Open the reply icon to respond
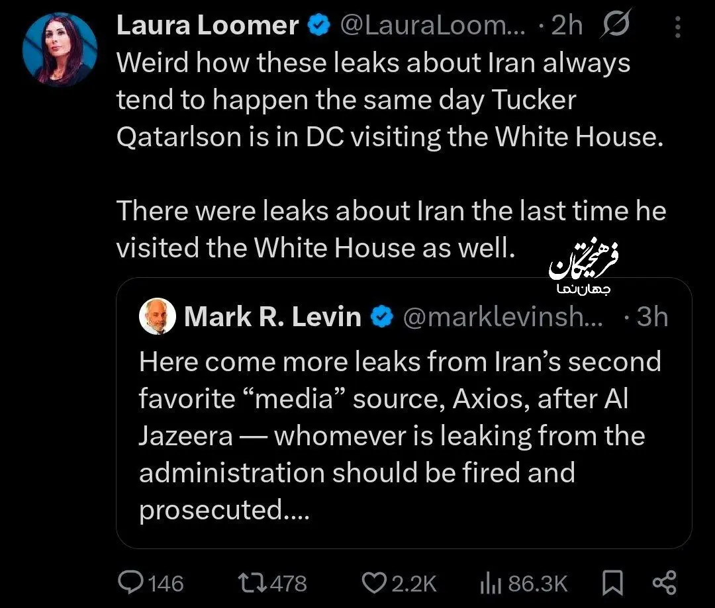The image size is (715, 608). tap(132, 583)
